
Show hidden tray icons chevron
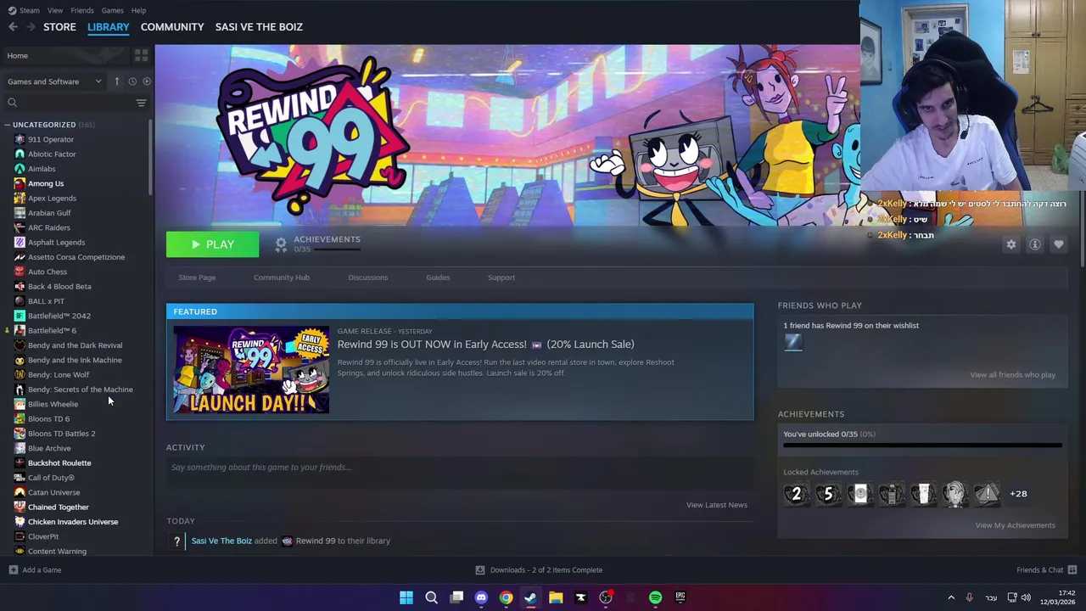(x=951, y=597)
